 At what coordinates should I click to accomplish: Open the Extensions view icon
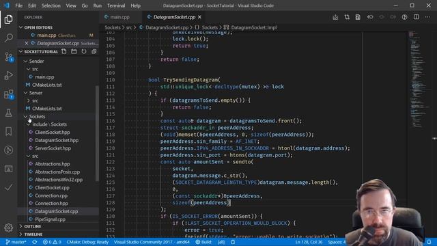point(9,94)
